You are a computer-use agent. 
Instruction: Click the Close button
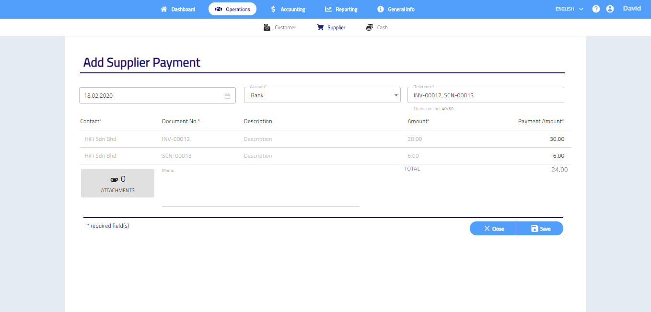[x=493, y=229]
